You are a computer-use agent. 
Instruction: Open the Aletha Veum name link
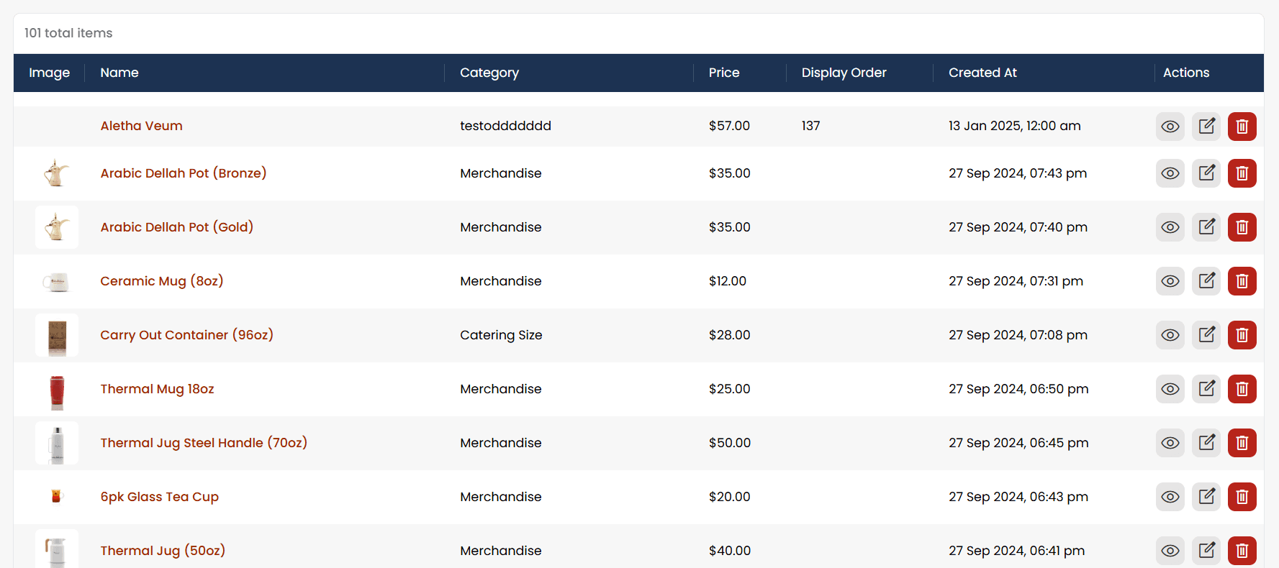point(141,126)
